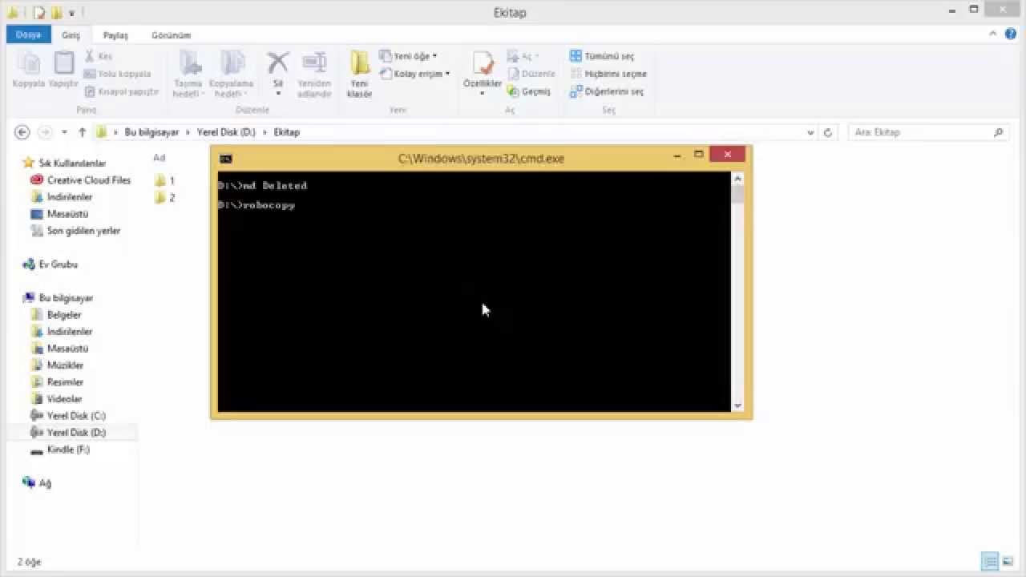Viewport: 1026px width, 577px height.
Task: Click inside the cmd.exe console area
Action: [475, 292]
